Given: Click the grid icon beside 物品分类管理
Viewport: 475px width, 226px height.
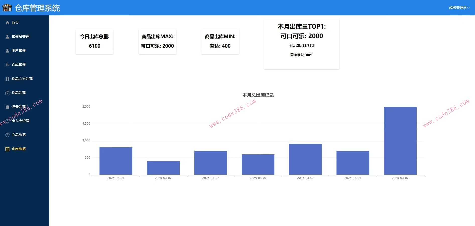Looking at the screenshot, I should [x=7, y=79].
